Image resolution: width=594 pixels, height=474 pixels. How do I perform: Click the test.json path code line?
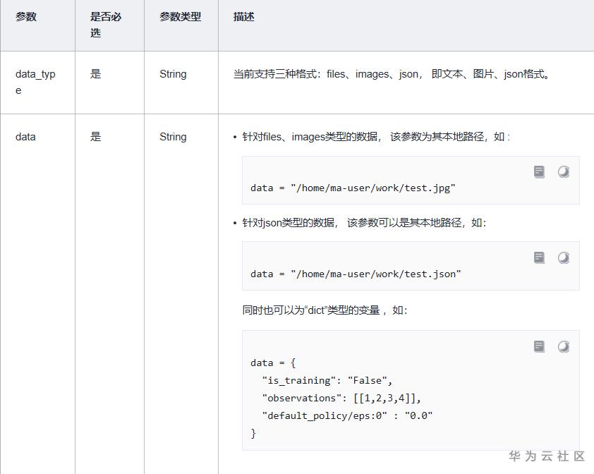pyautogui.click(x=356, y=274)
